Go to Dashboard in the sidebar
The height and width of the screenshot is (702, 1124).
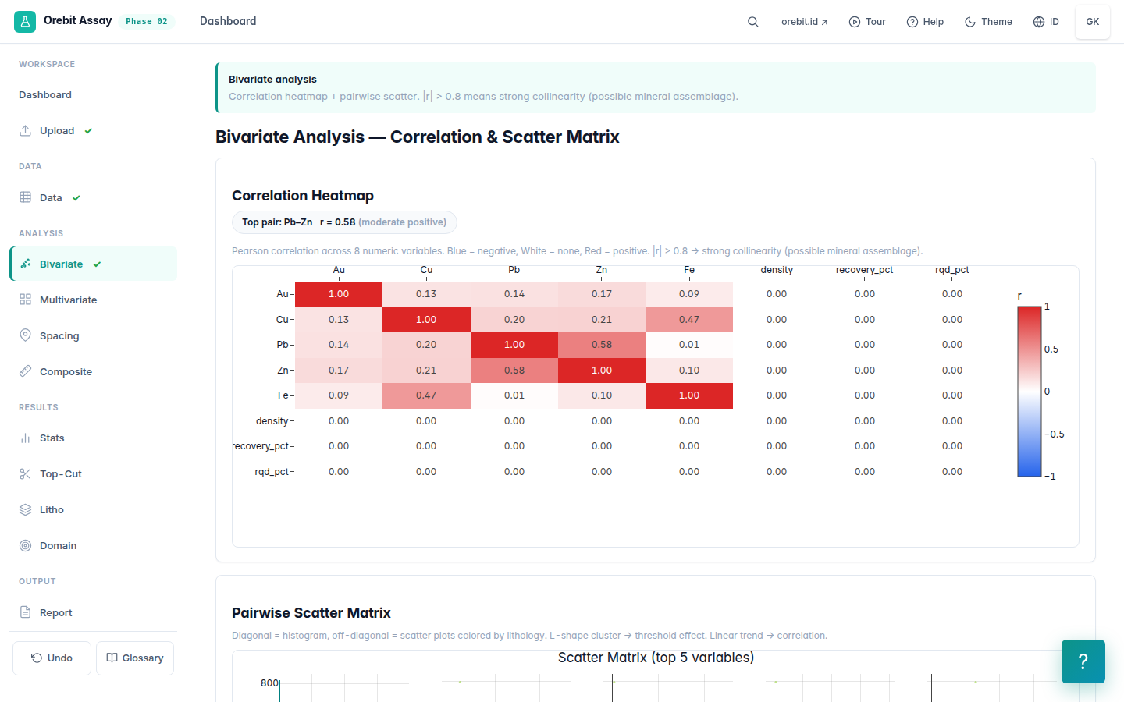tap(94, 95)
